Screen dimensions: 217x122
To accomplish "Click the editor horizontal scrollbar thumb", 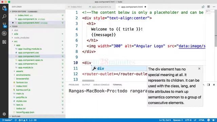I will (88, 81).
